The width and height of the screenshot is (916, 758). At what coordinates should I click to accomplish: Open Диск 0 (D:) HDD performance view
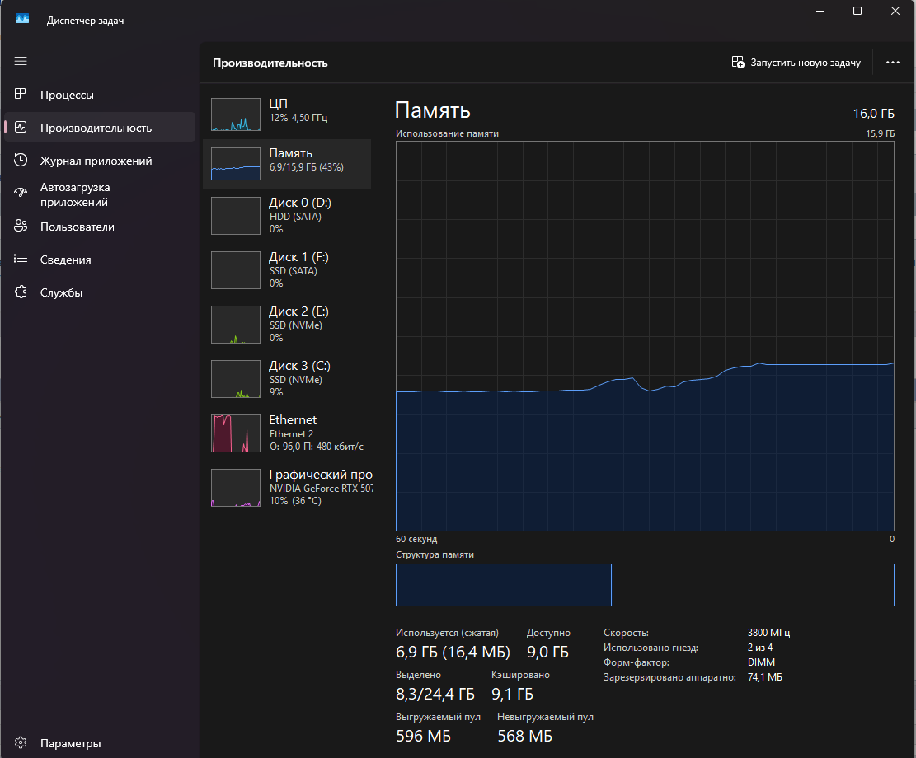click(235, 215)
